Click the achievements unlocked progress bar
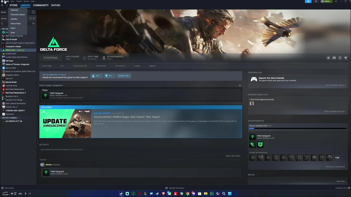This screenshot has height=197, width=351. [298, 128]
